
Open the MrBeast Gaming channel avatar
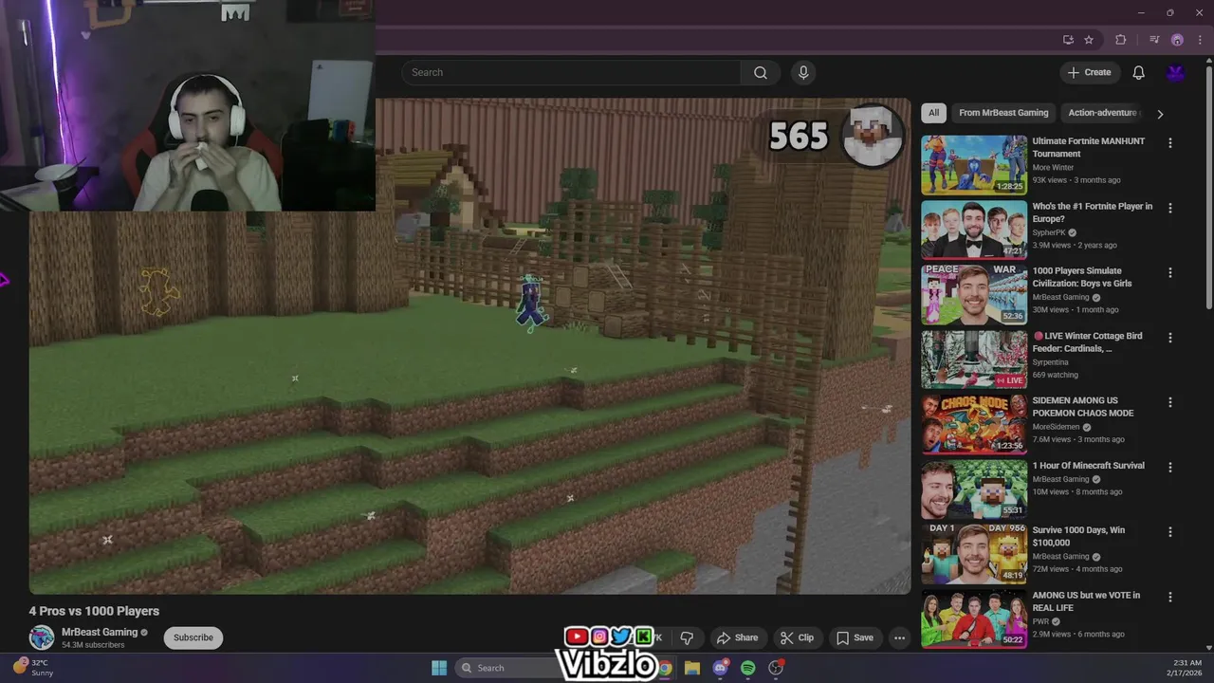click(42, 637)
